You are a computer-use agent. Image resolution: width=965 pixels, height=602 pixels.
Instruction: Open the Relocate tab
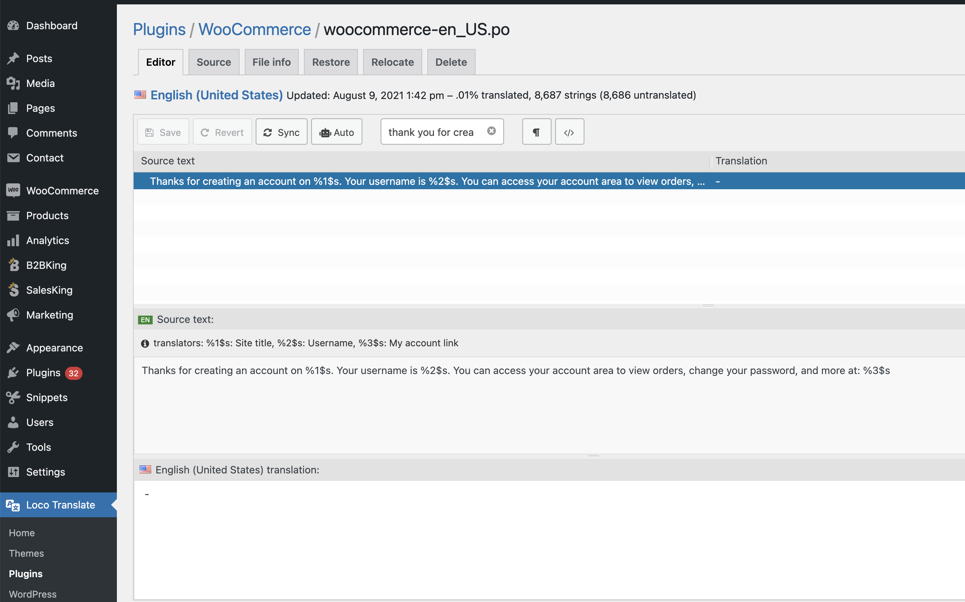393,62
